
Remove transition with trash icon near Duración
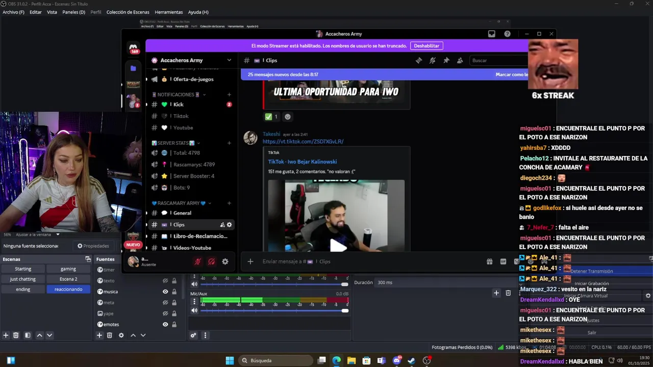coord(508,293)
